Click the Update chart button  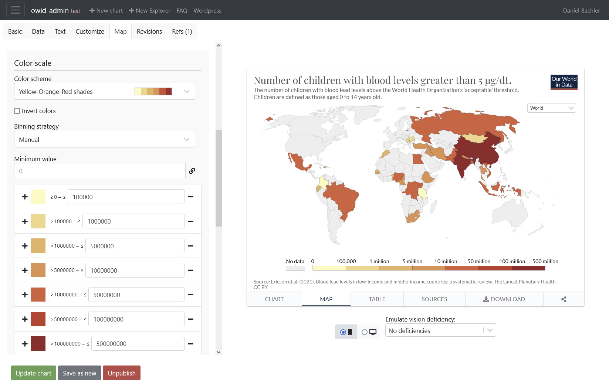tap(33, 373)
